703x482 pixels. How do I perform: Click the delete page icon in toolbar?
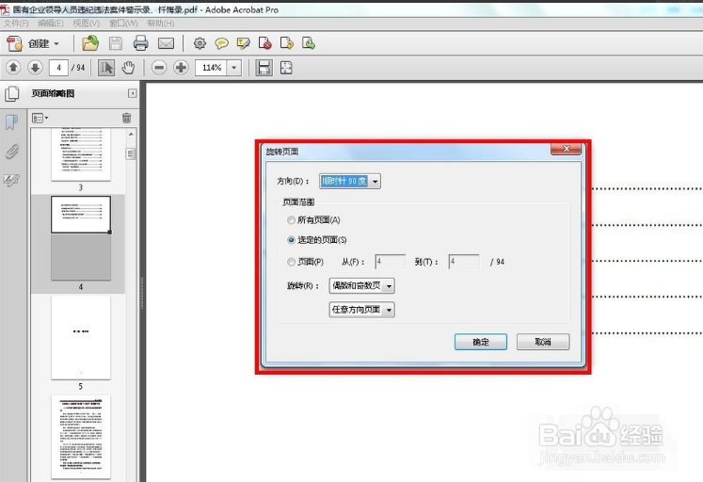265,43
